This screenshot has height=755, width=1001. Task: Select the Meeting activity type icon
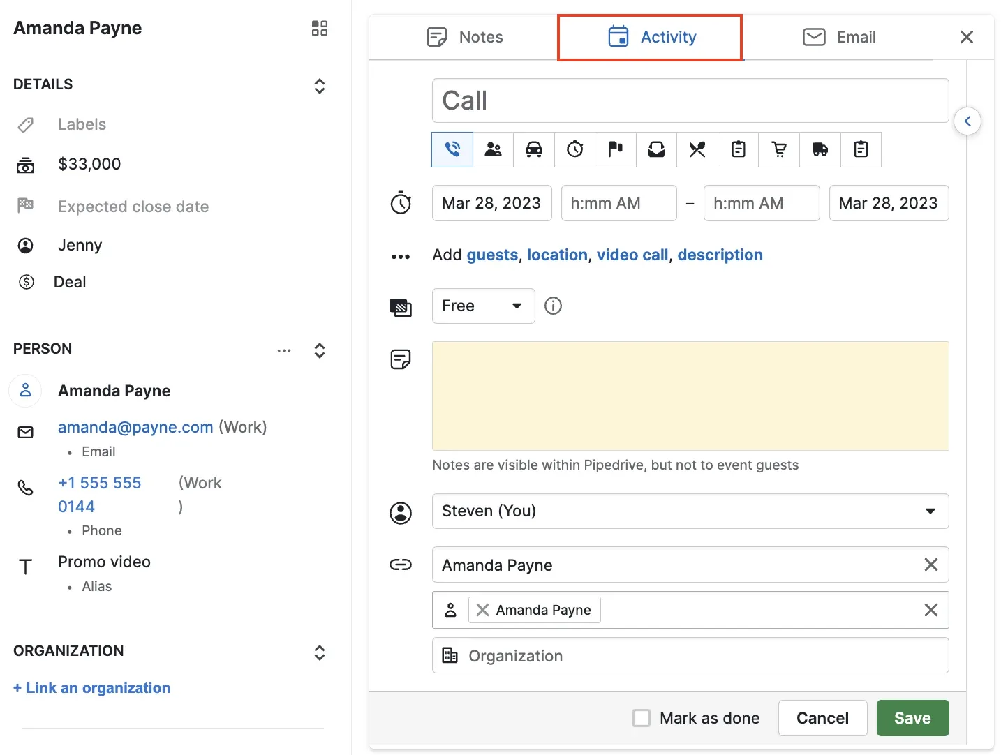point(494,149)
